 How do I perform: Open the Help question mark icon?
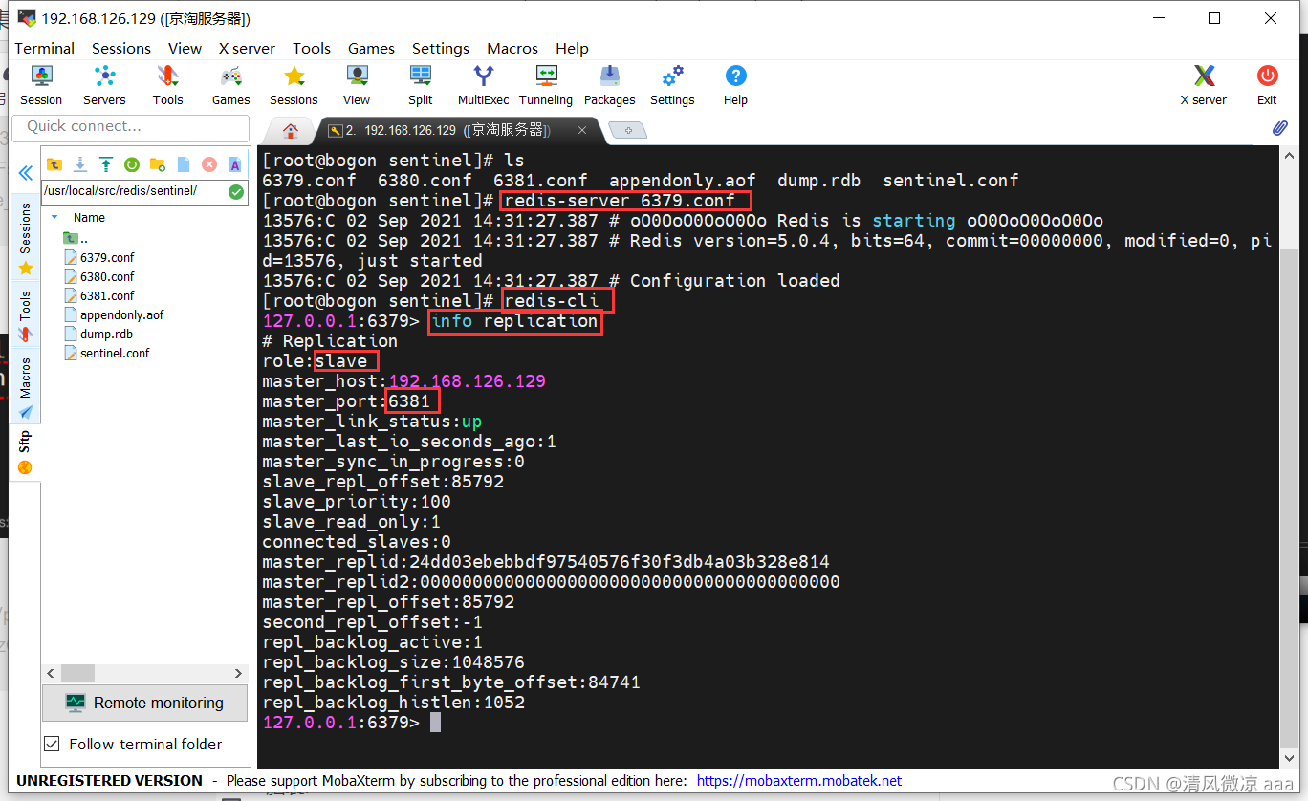click(735, 85)
